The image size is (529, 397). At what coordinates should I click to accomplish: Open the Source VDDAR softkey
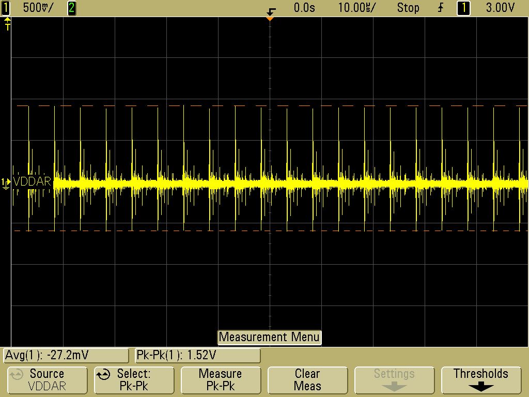47,380
